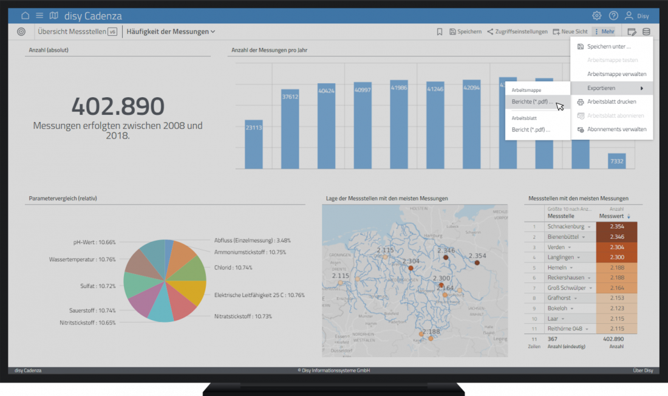668x396 pixels.
Task: Click the target/circles icon below the header
Action: point(21,31)
